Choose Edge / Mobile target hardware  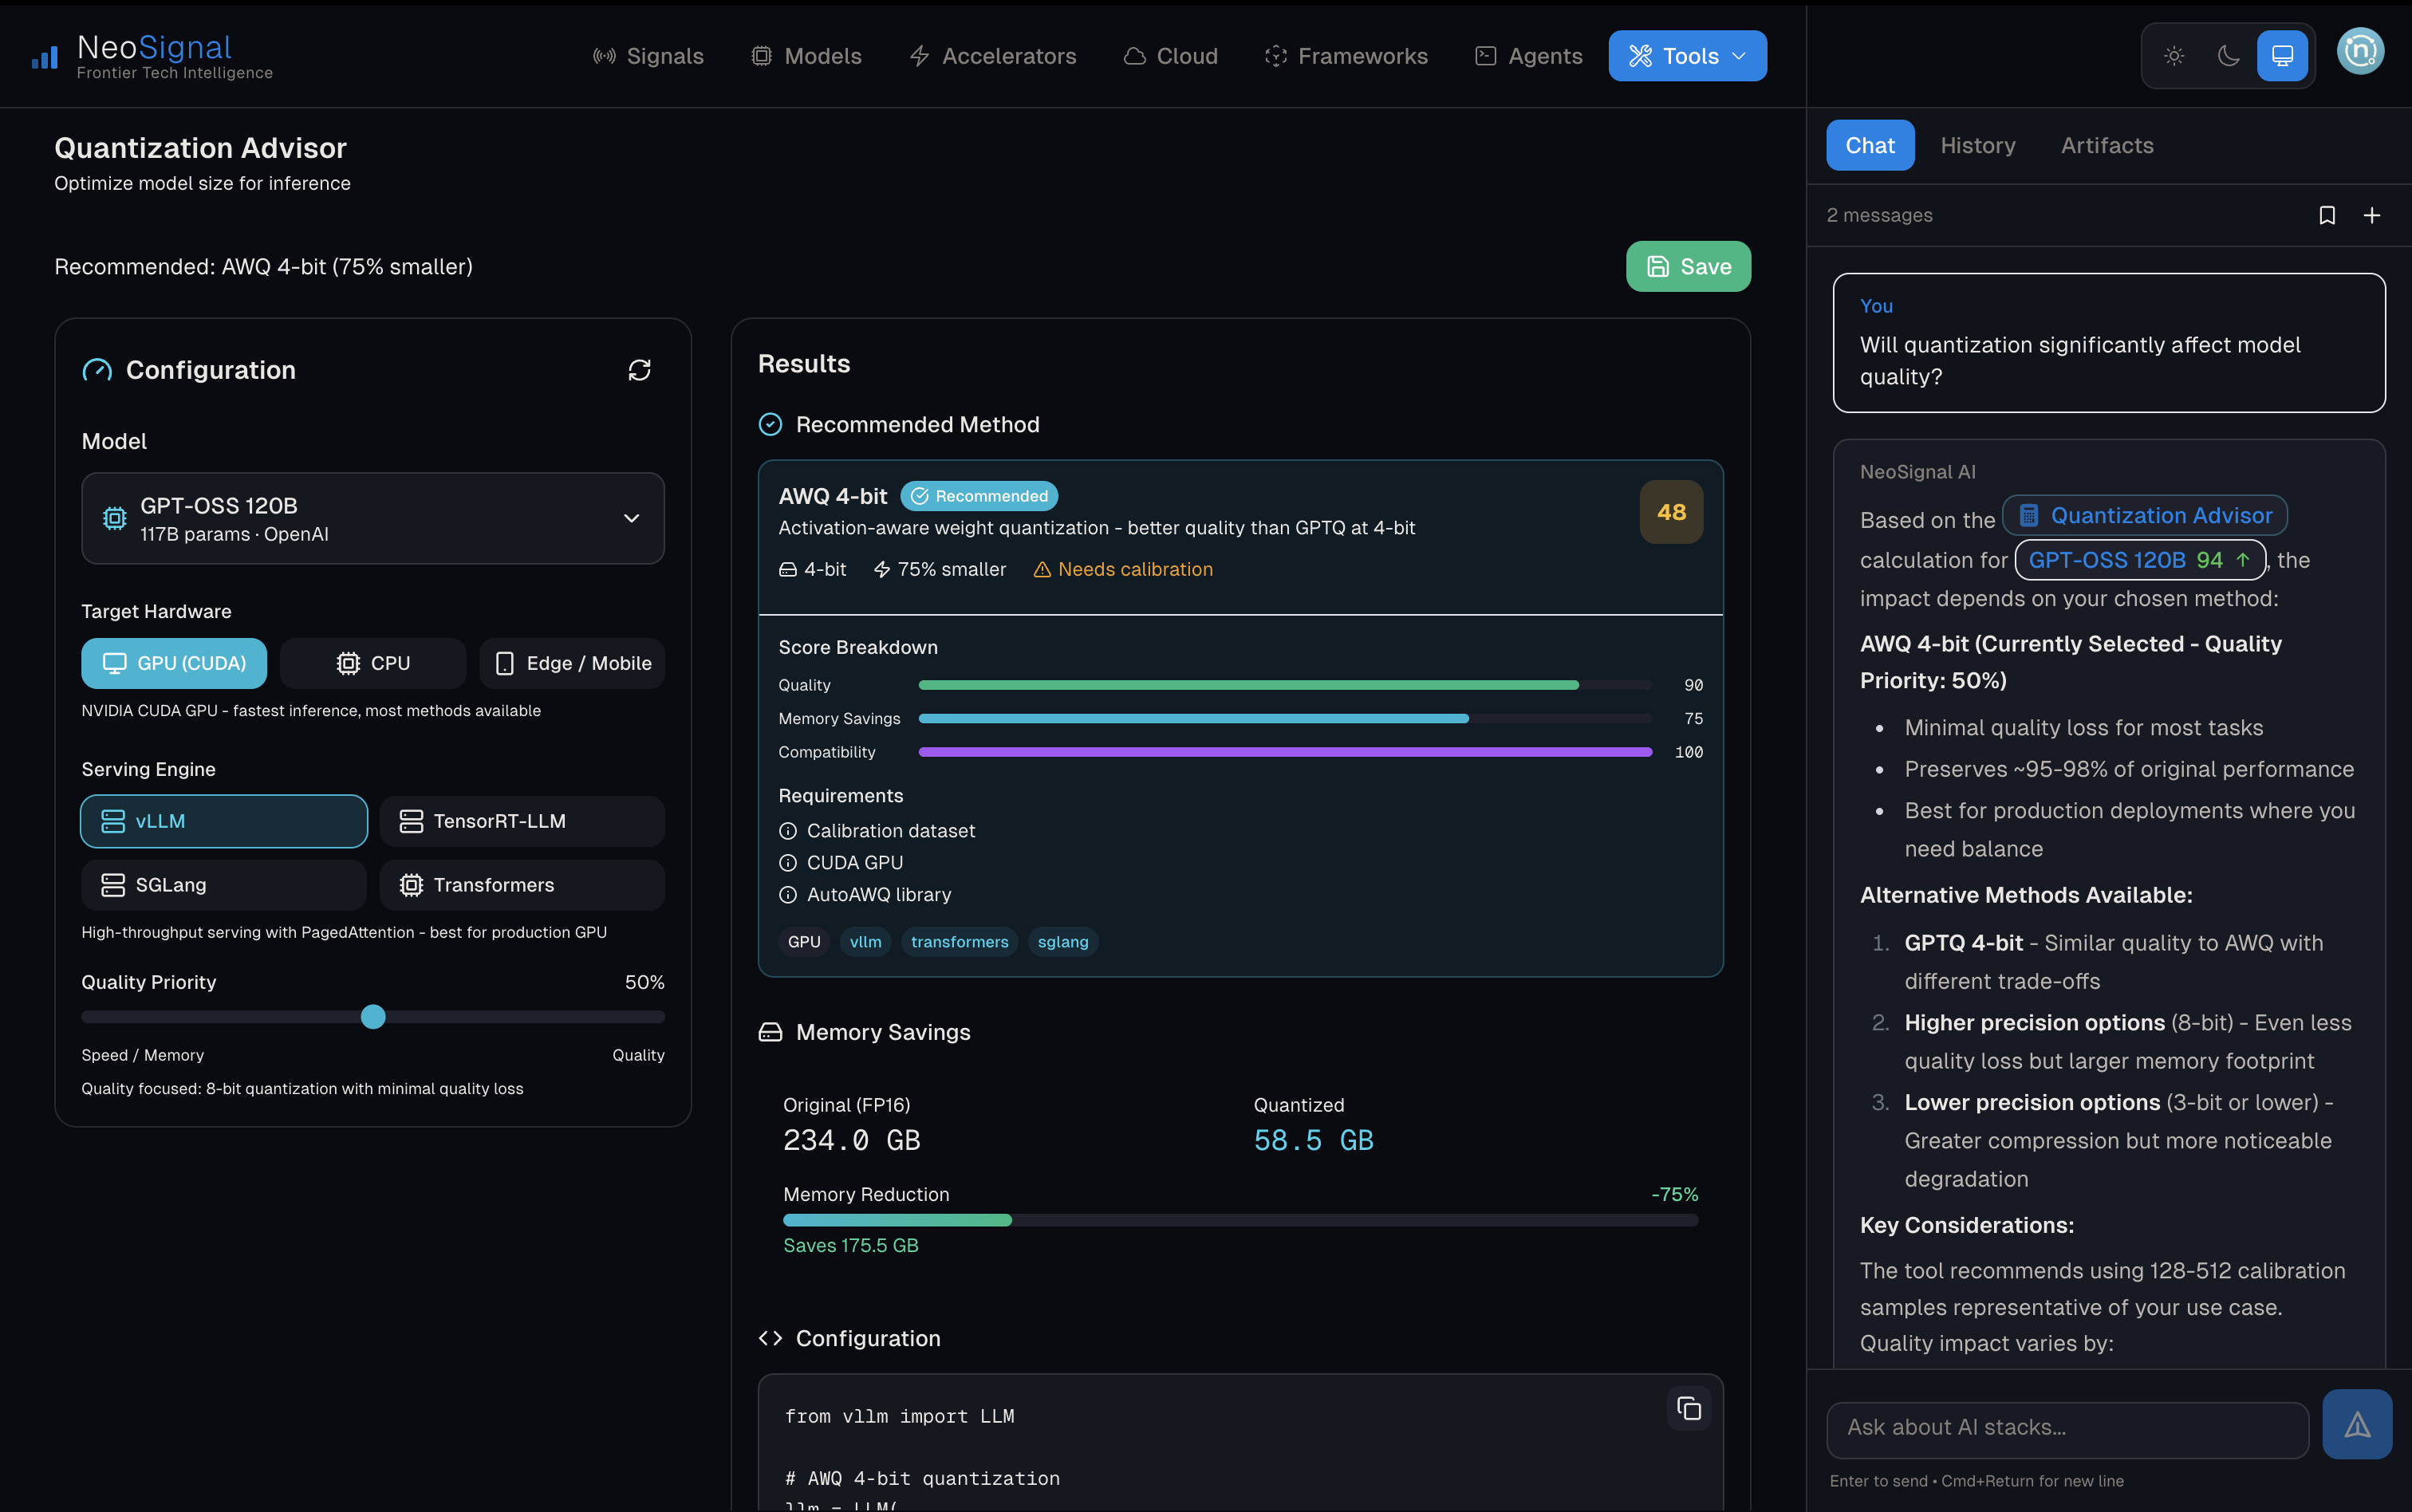(572, 662)
